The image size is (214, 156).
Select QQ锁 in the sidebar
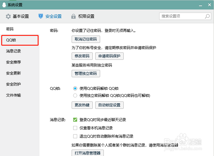(20, 40)
